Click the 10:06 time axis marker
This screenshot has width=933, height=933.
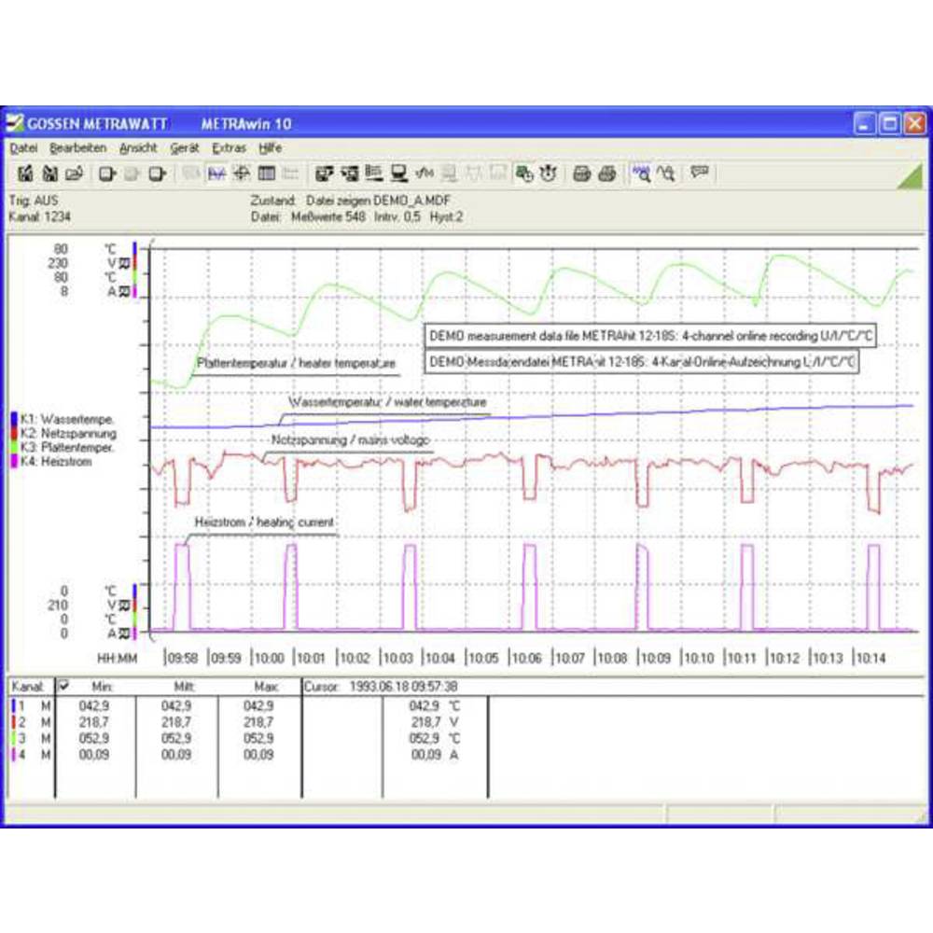tap(526, 658)
